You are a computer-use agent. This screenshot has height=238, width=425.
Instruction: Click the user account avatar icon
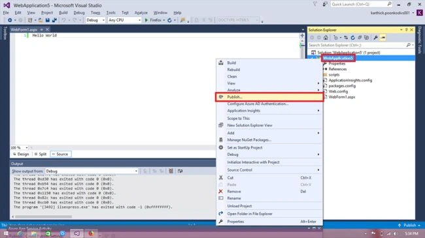[419, 12]
